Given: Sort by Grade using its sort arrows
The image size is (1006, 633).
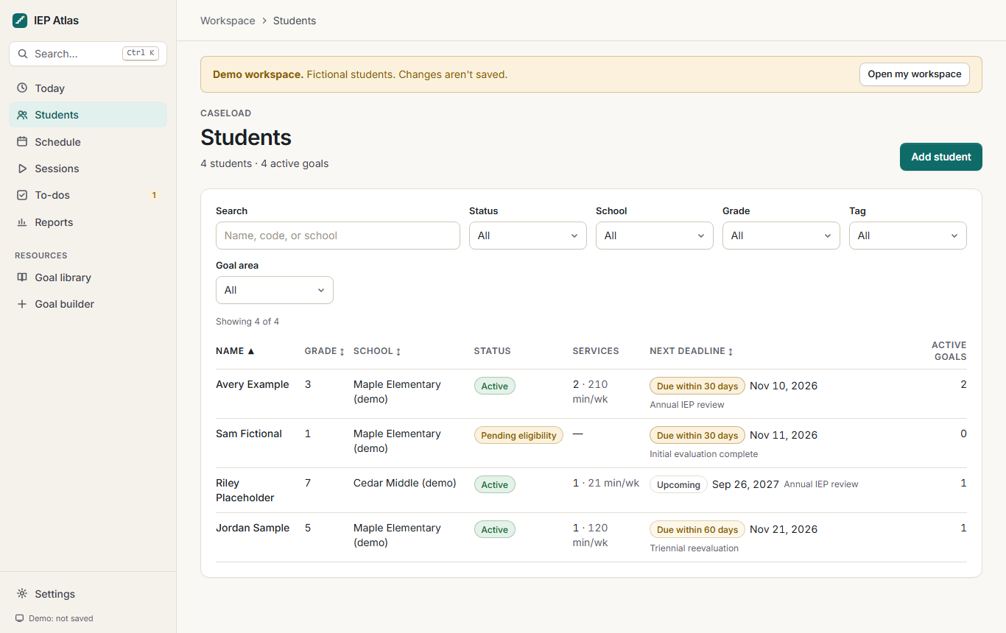Looking at the screenshot, I should pyautogui.click(x=342, y=352).
